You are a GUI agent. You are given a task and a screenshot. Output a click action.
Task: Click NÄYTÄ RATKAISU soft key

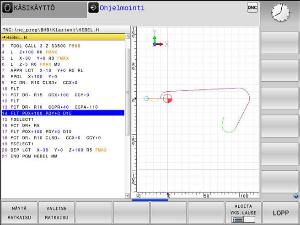19,213
